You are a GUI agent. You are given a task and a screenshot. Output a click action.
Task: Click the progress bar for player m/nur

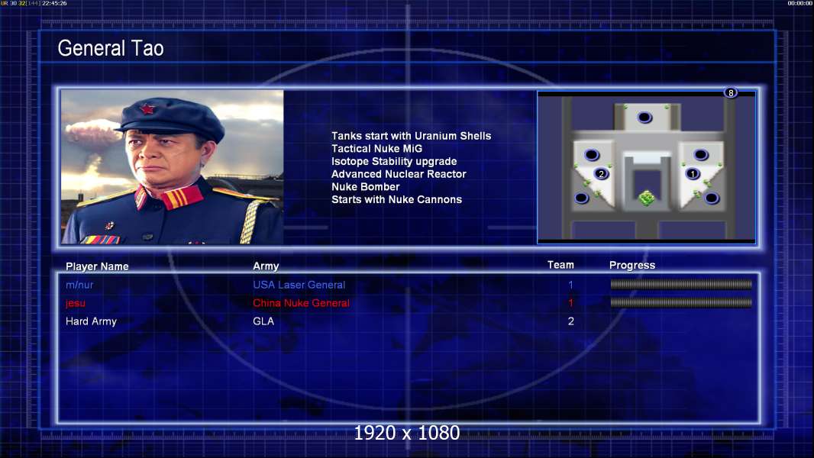pyautogui.click(x=681, y=284)
